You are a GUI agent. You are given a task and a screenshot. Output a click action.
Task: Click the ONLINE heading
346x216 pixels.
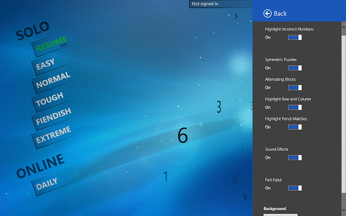41,166
